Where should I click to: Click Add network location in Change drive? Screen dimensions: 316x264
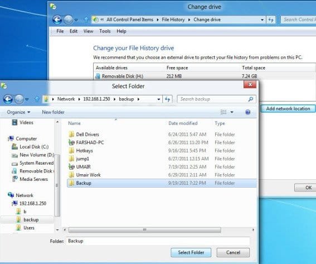[x=288, y=109]
